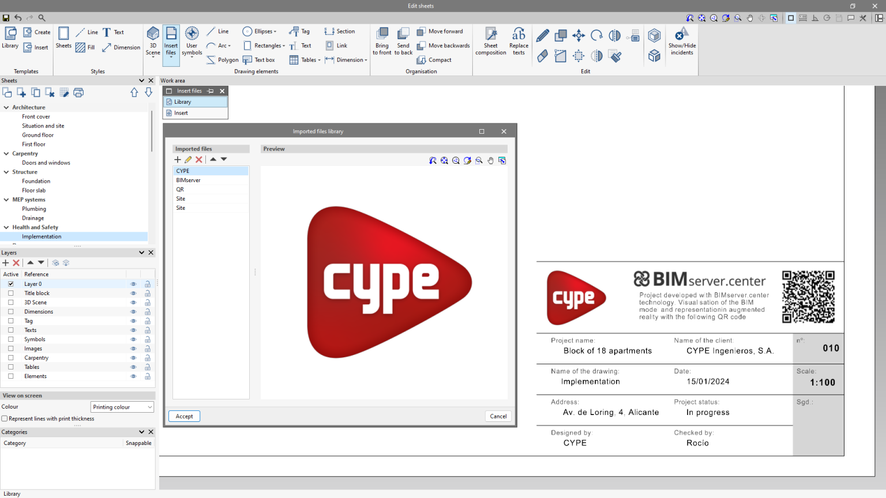The height and width of the screenshot is (498, 886).
Task: Print sheets from the Sheets panel toolbar
Action: click(x=78, y=92)
